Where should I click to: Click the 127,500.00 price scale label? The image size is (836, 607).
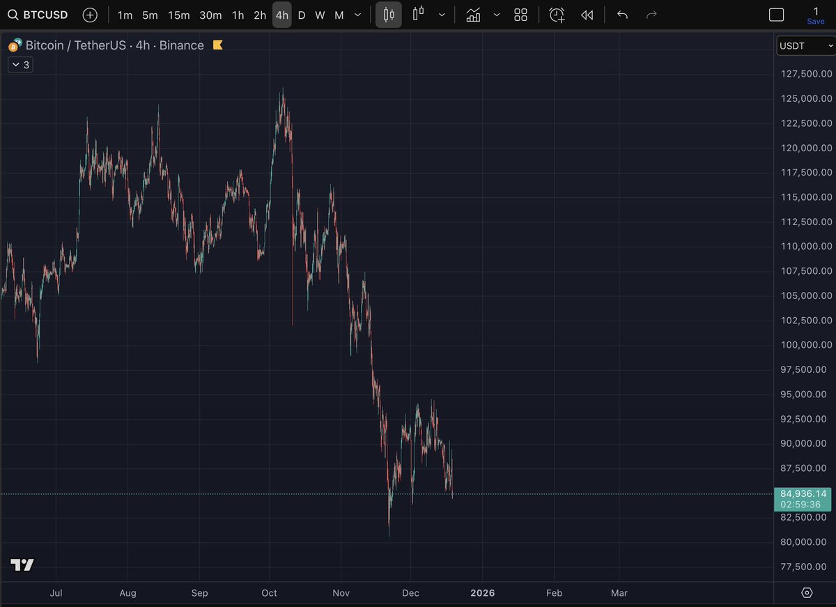[806, 74]
